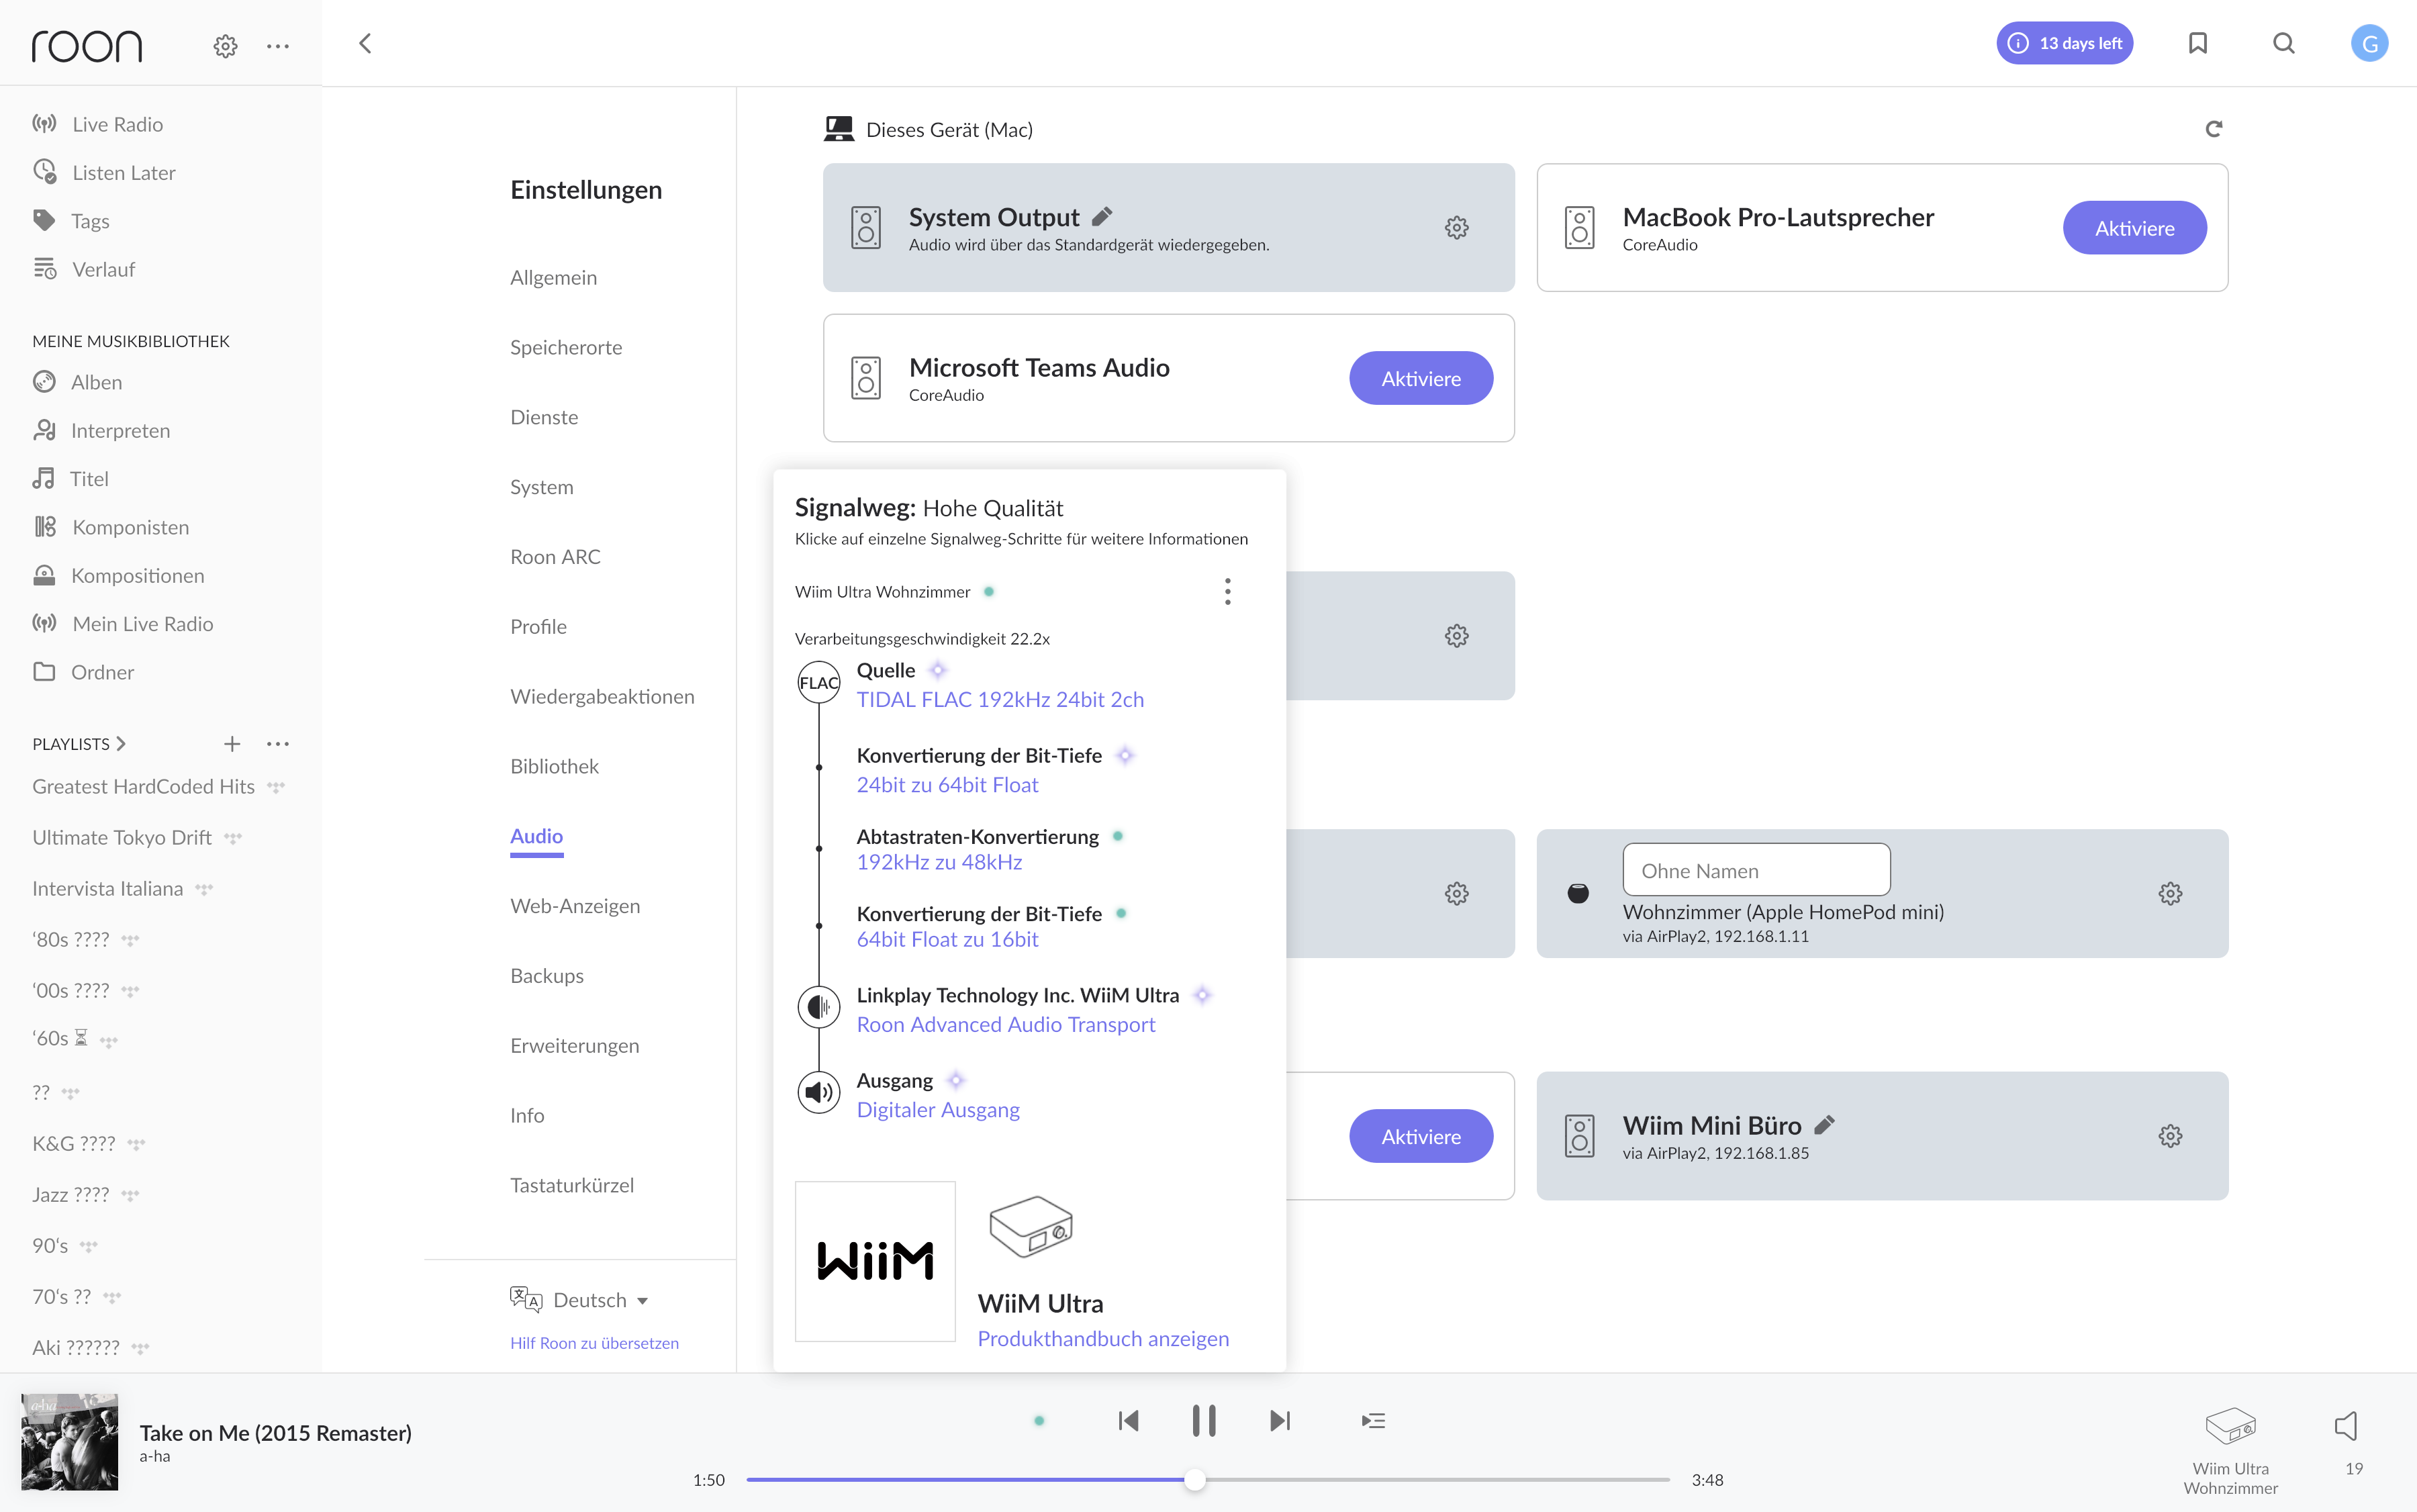Open Live Radio in sidebar
2417x1512 pixels.
click(x=117, y=124)
